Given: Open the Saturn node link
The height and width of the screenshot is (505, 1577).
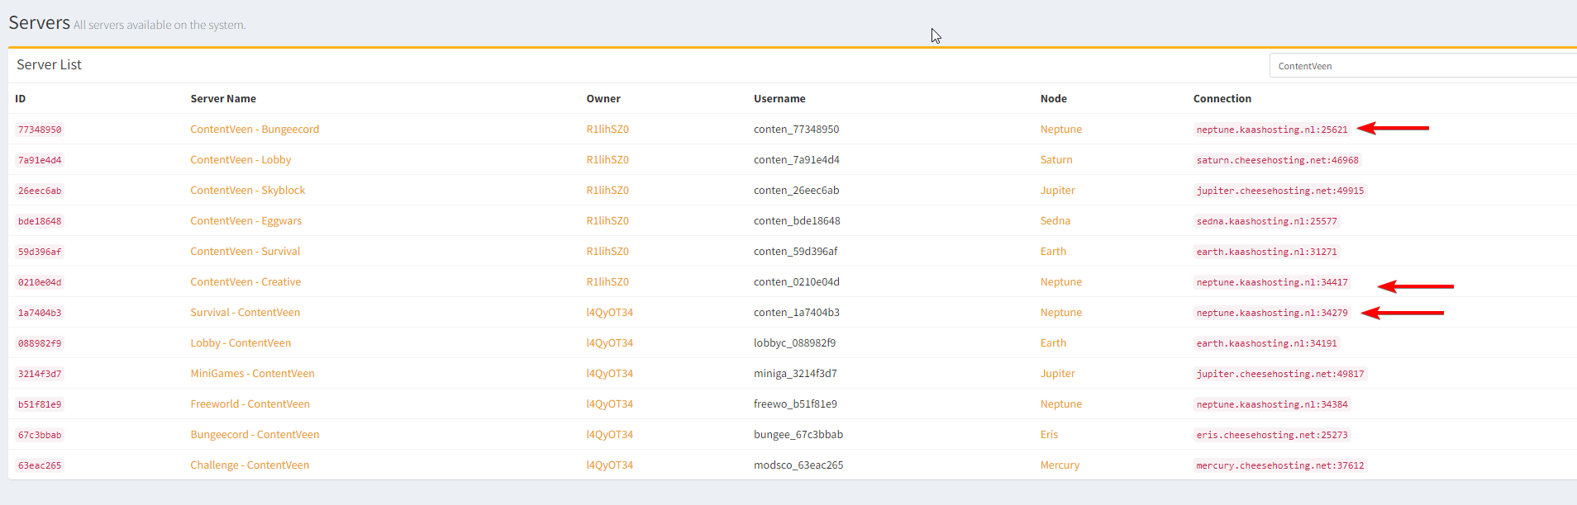Looking at the screenshot, I should (1056, 160).
